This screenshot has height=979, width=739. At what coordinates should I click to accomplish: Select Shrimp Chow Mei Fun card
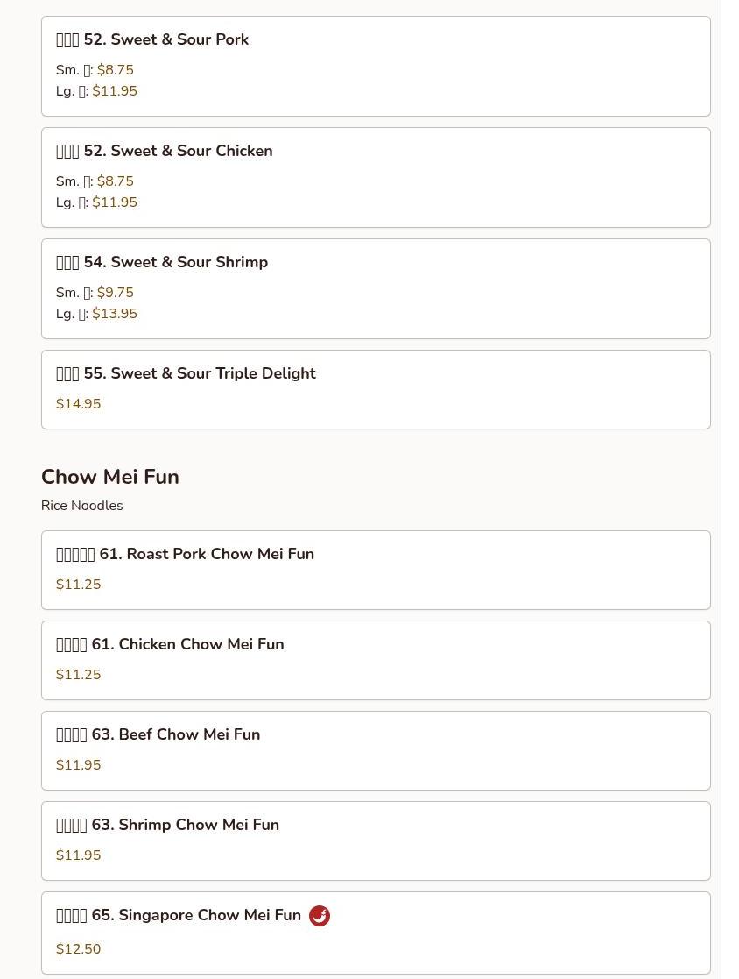(x=376, y=841)
